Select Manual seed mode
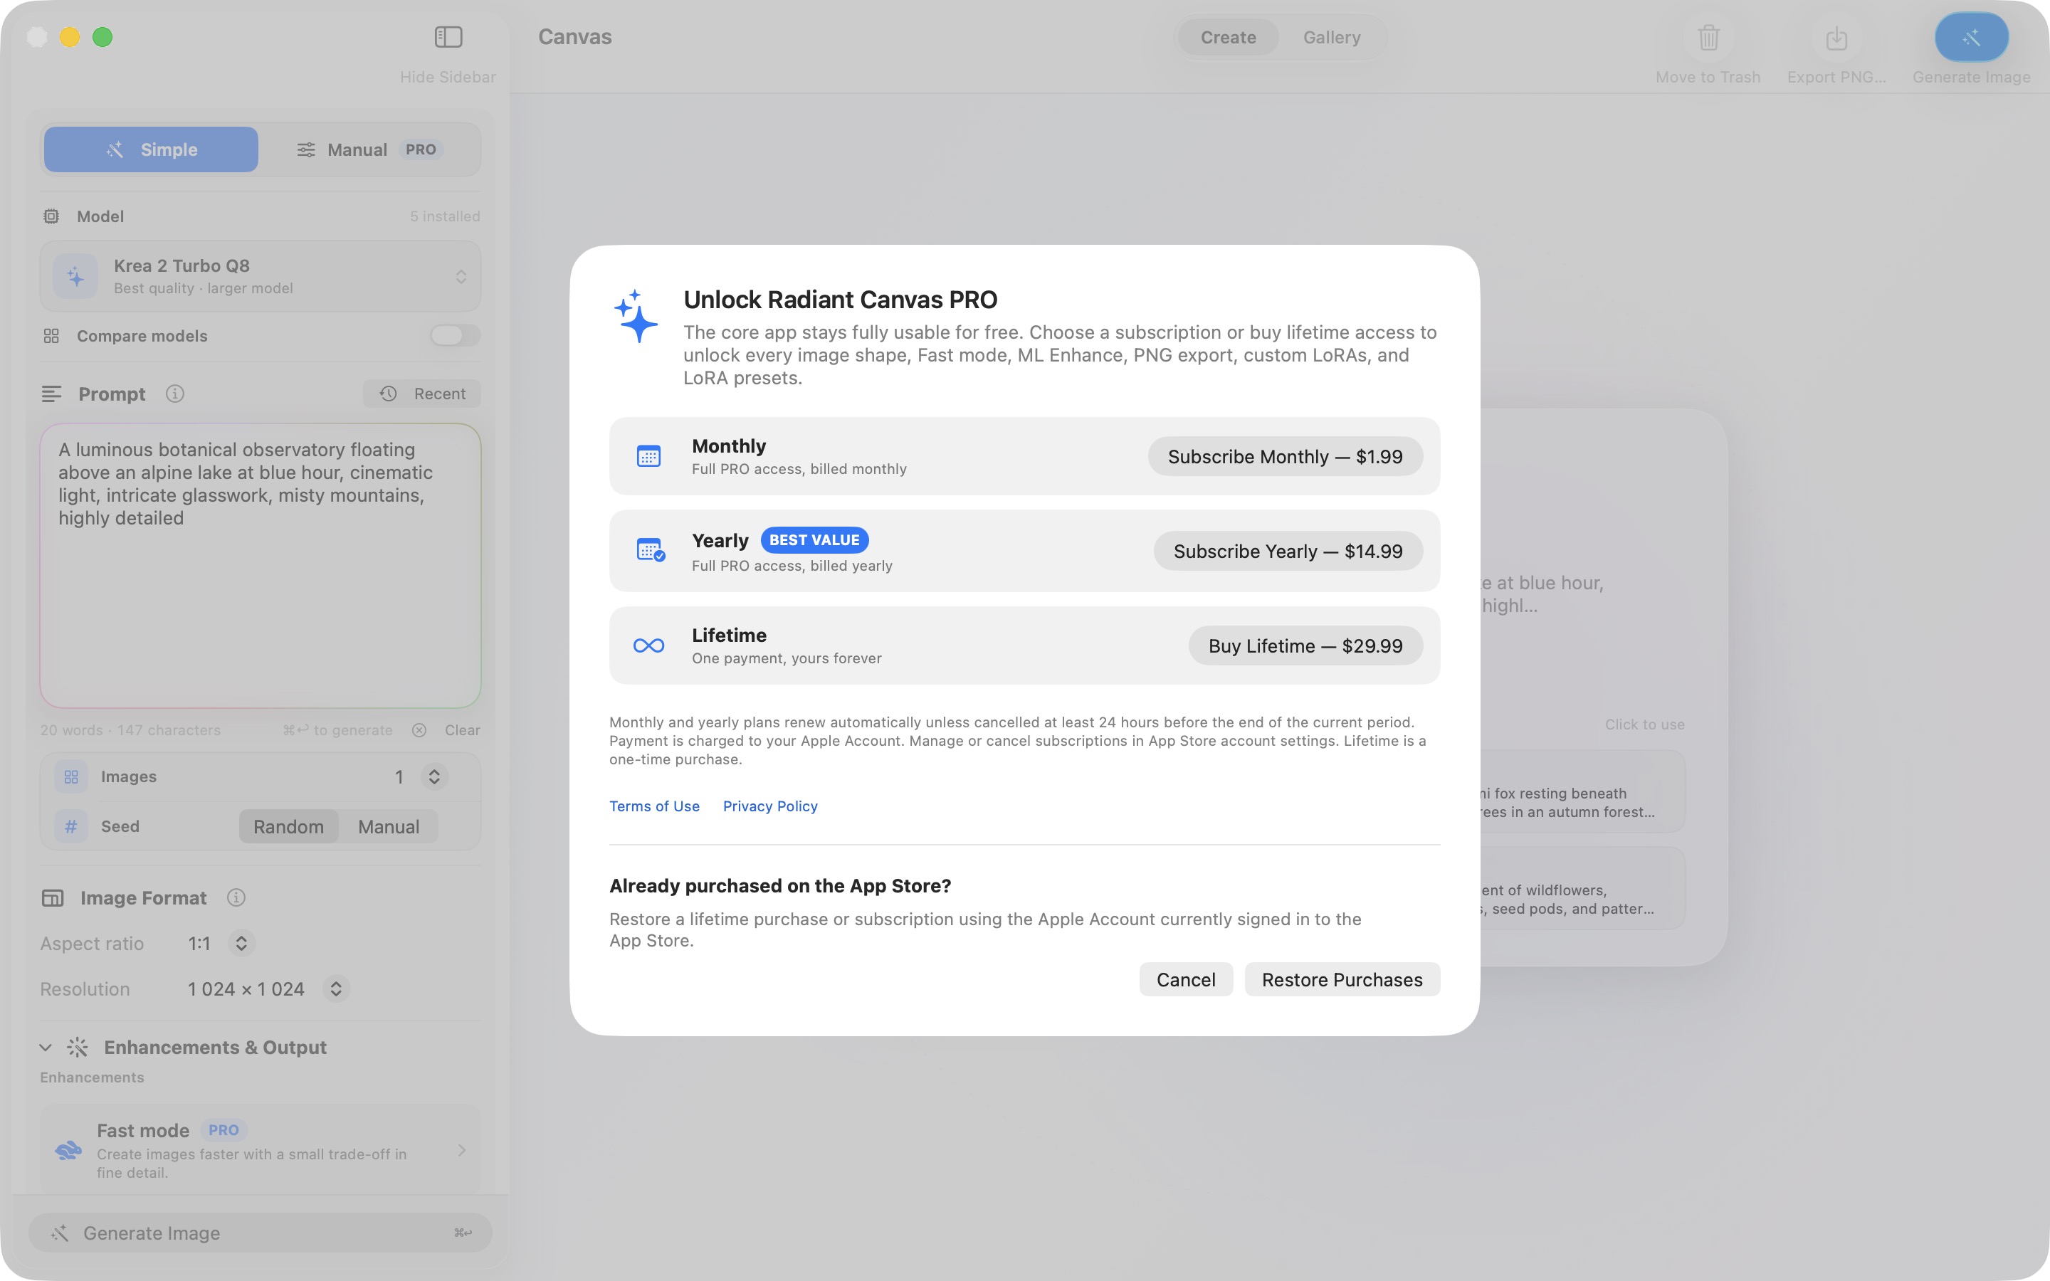The height and width of the screenshot is (1281, 2050). pyautogui.click(x=388, y=827)
